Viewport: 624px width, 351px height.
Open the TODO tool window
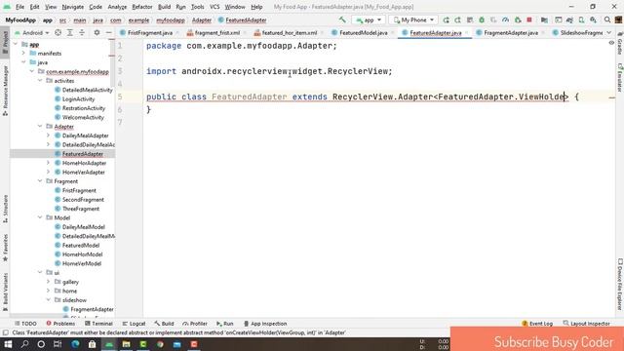tap(25, 324)
